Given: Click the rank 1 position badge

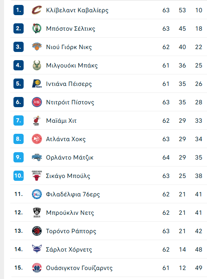Looking at the screenshot, I should pos(18,10).
